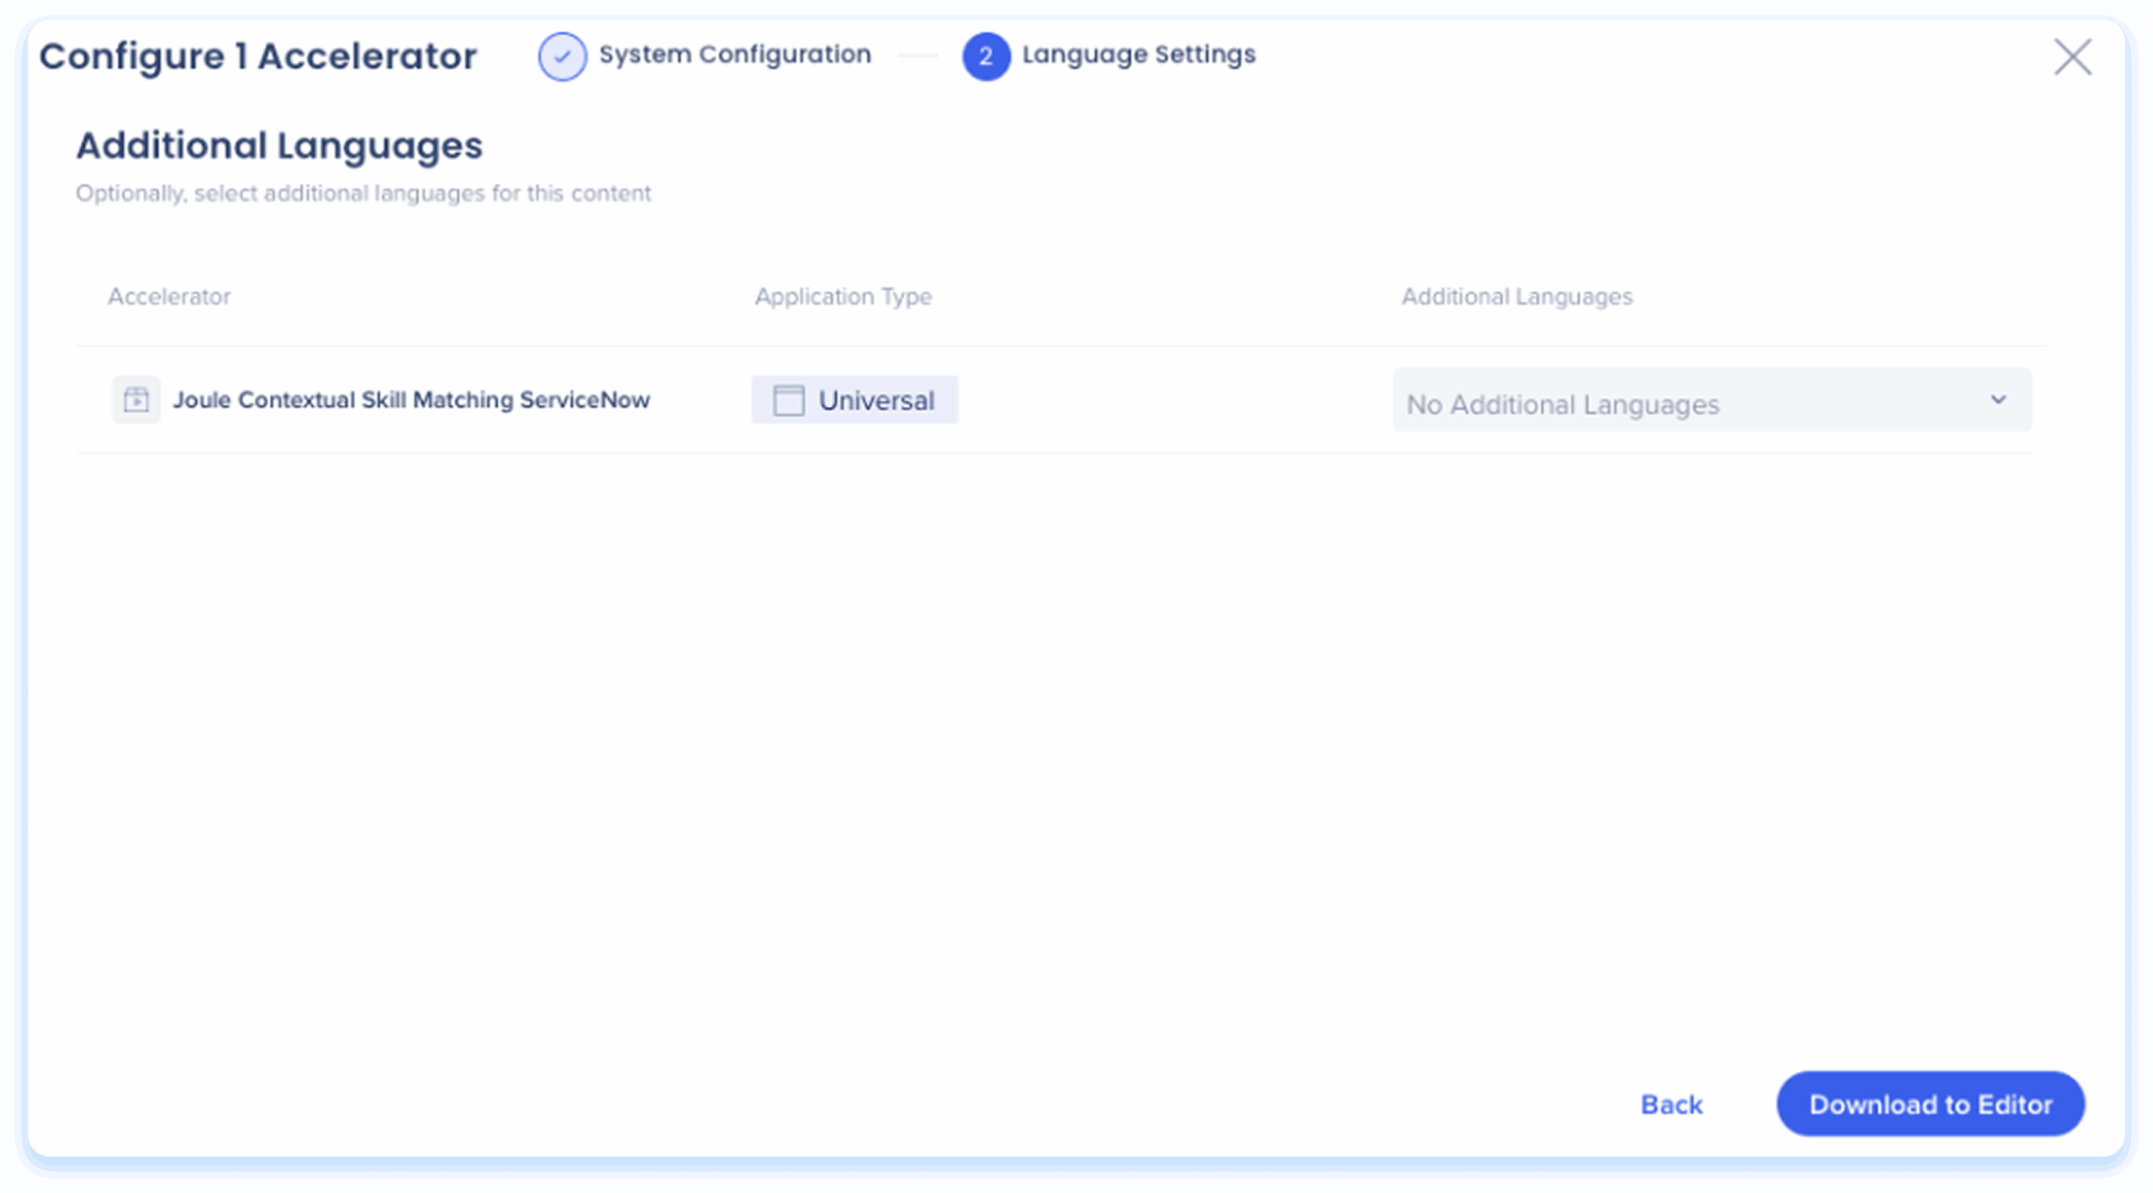The height and width of the screenshot is (1193, 2153).
Task: Click the Application Type column header
Action: 843,297
